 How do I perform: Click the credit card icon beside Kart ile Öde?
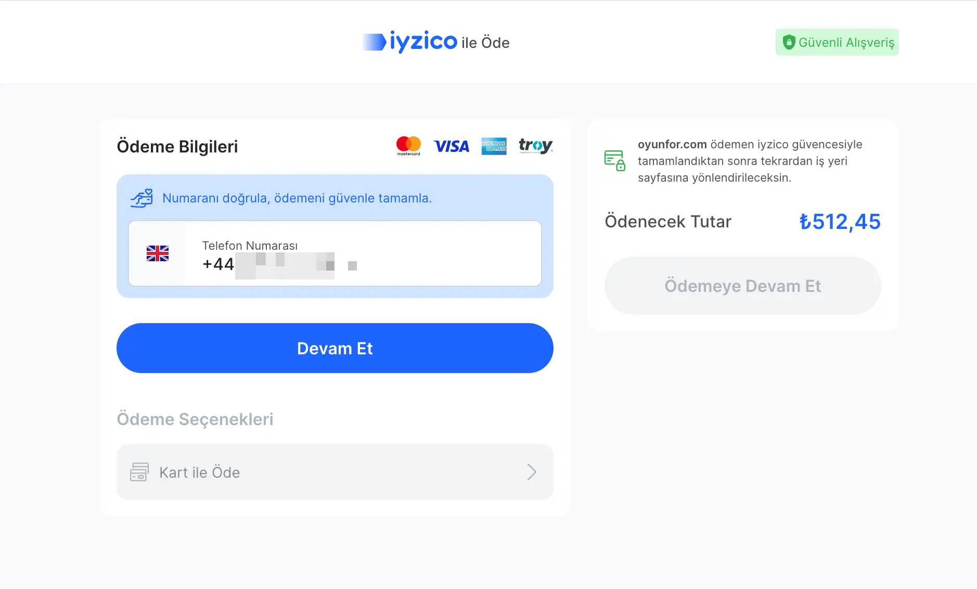[139, 472]
